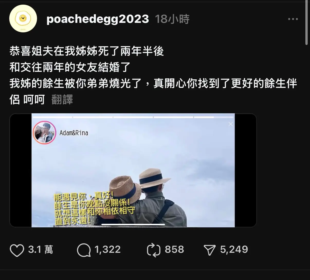The height and width of the screenshot is (280, 310).
Task: Close the embedded story with the X
Action: click(231, 124)
